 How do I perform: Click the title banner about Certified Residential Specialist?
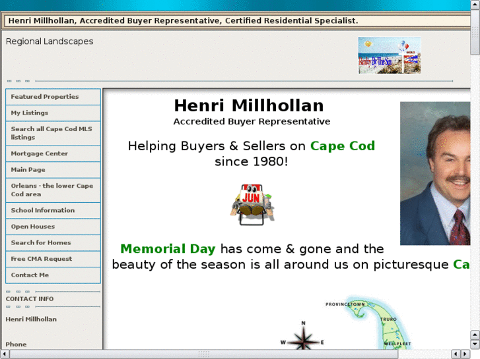pyautogui.click(x=183, y=21)
